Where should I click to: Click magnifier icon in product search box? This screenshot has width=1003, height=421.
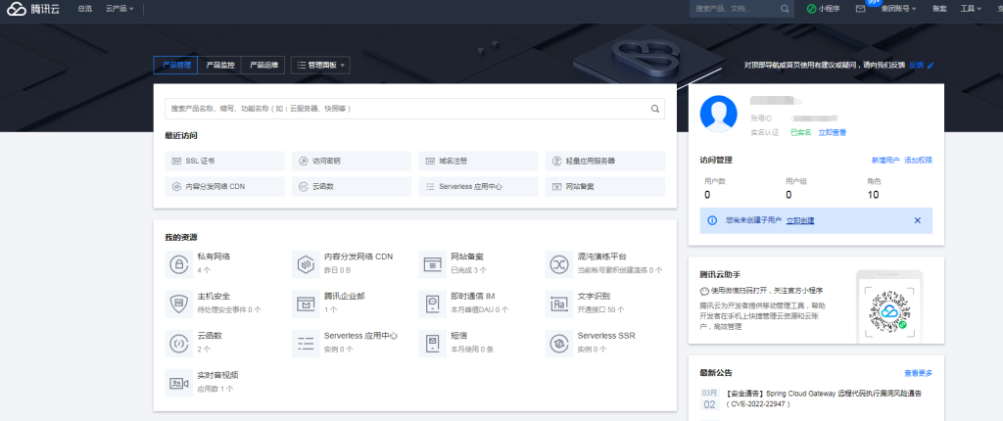(x=655, y=109)
